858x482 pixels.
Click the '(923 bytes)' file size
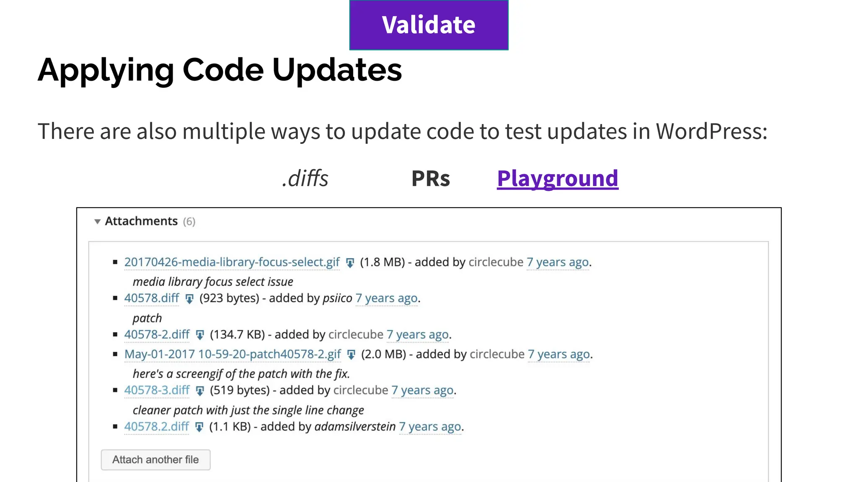click(x=230, y=298)
